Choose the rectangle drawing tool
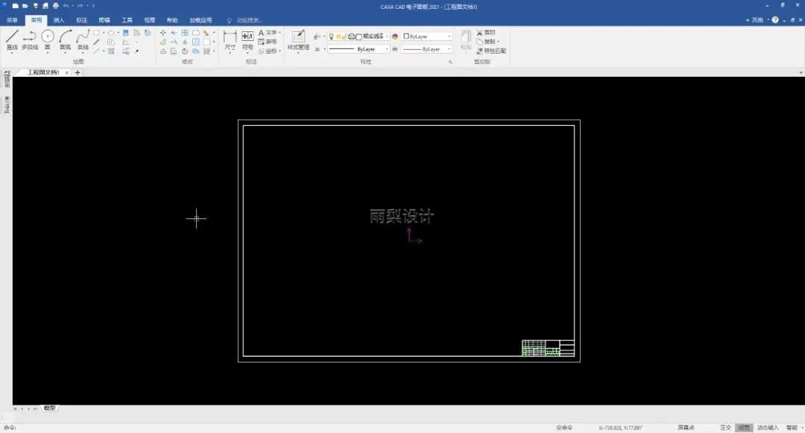The height and width of the screenshot is (433, 805). point(96,33)
